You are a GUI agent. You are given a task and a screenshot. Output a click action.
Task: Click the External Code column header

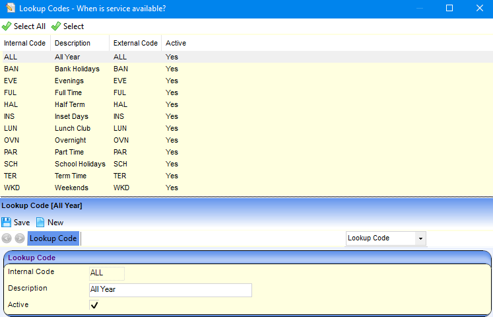click(x=135, y=43)
